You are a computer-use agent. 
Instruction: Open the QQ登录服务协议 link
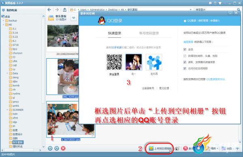215,79
